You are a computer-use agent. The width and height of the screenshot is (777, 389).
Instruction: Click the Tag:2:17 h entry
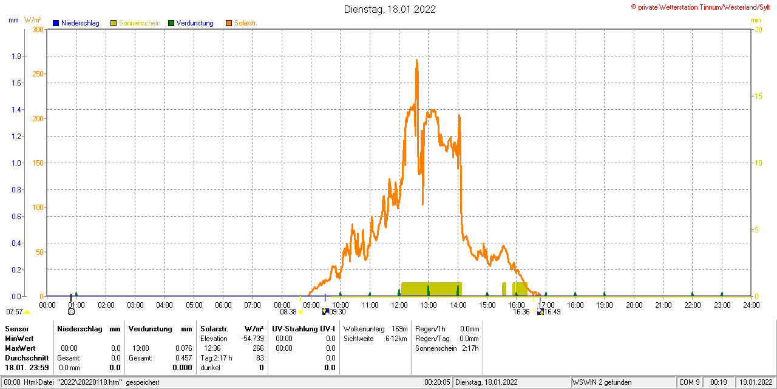pyautogui.click(x=217, y=358)
